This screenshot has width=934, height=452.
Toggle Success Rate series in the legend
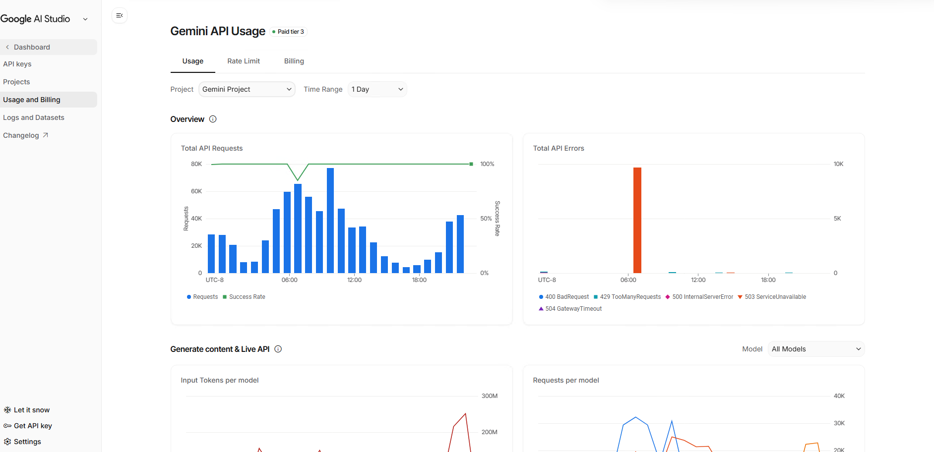pos(244,297)
